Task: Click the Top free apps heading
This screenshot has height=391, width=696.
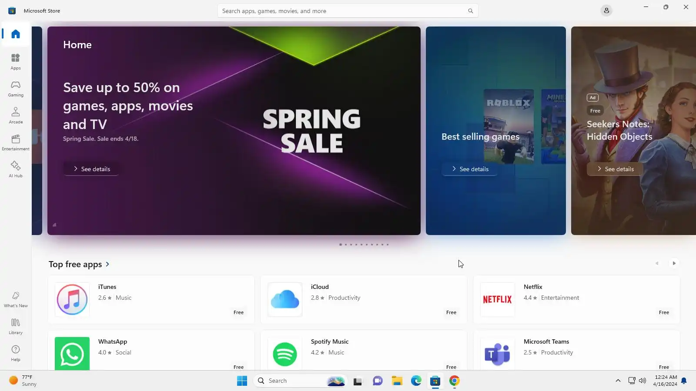Action: (x=75, y=264)
